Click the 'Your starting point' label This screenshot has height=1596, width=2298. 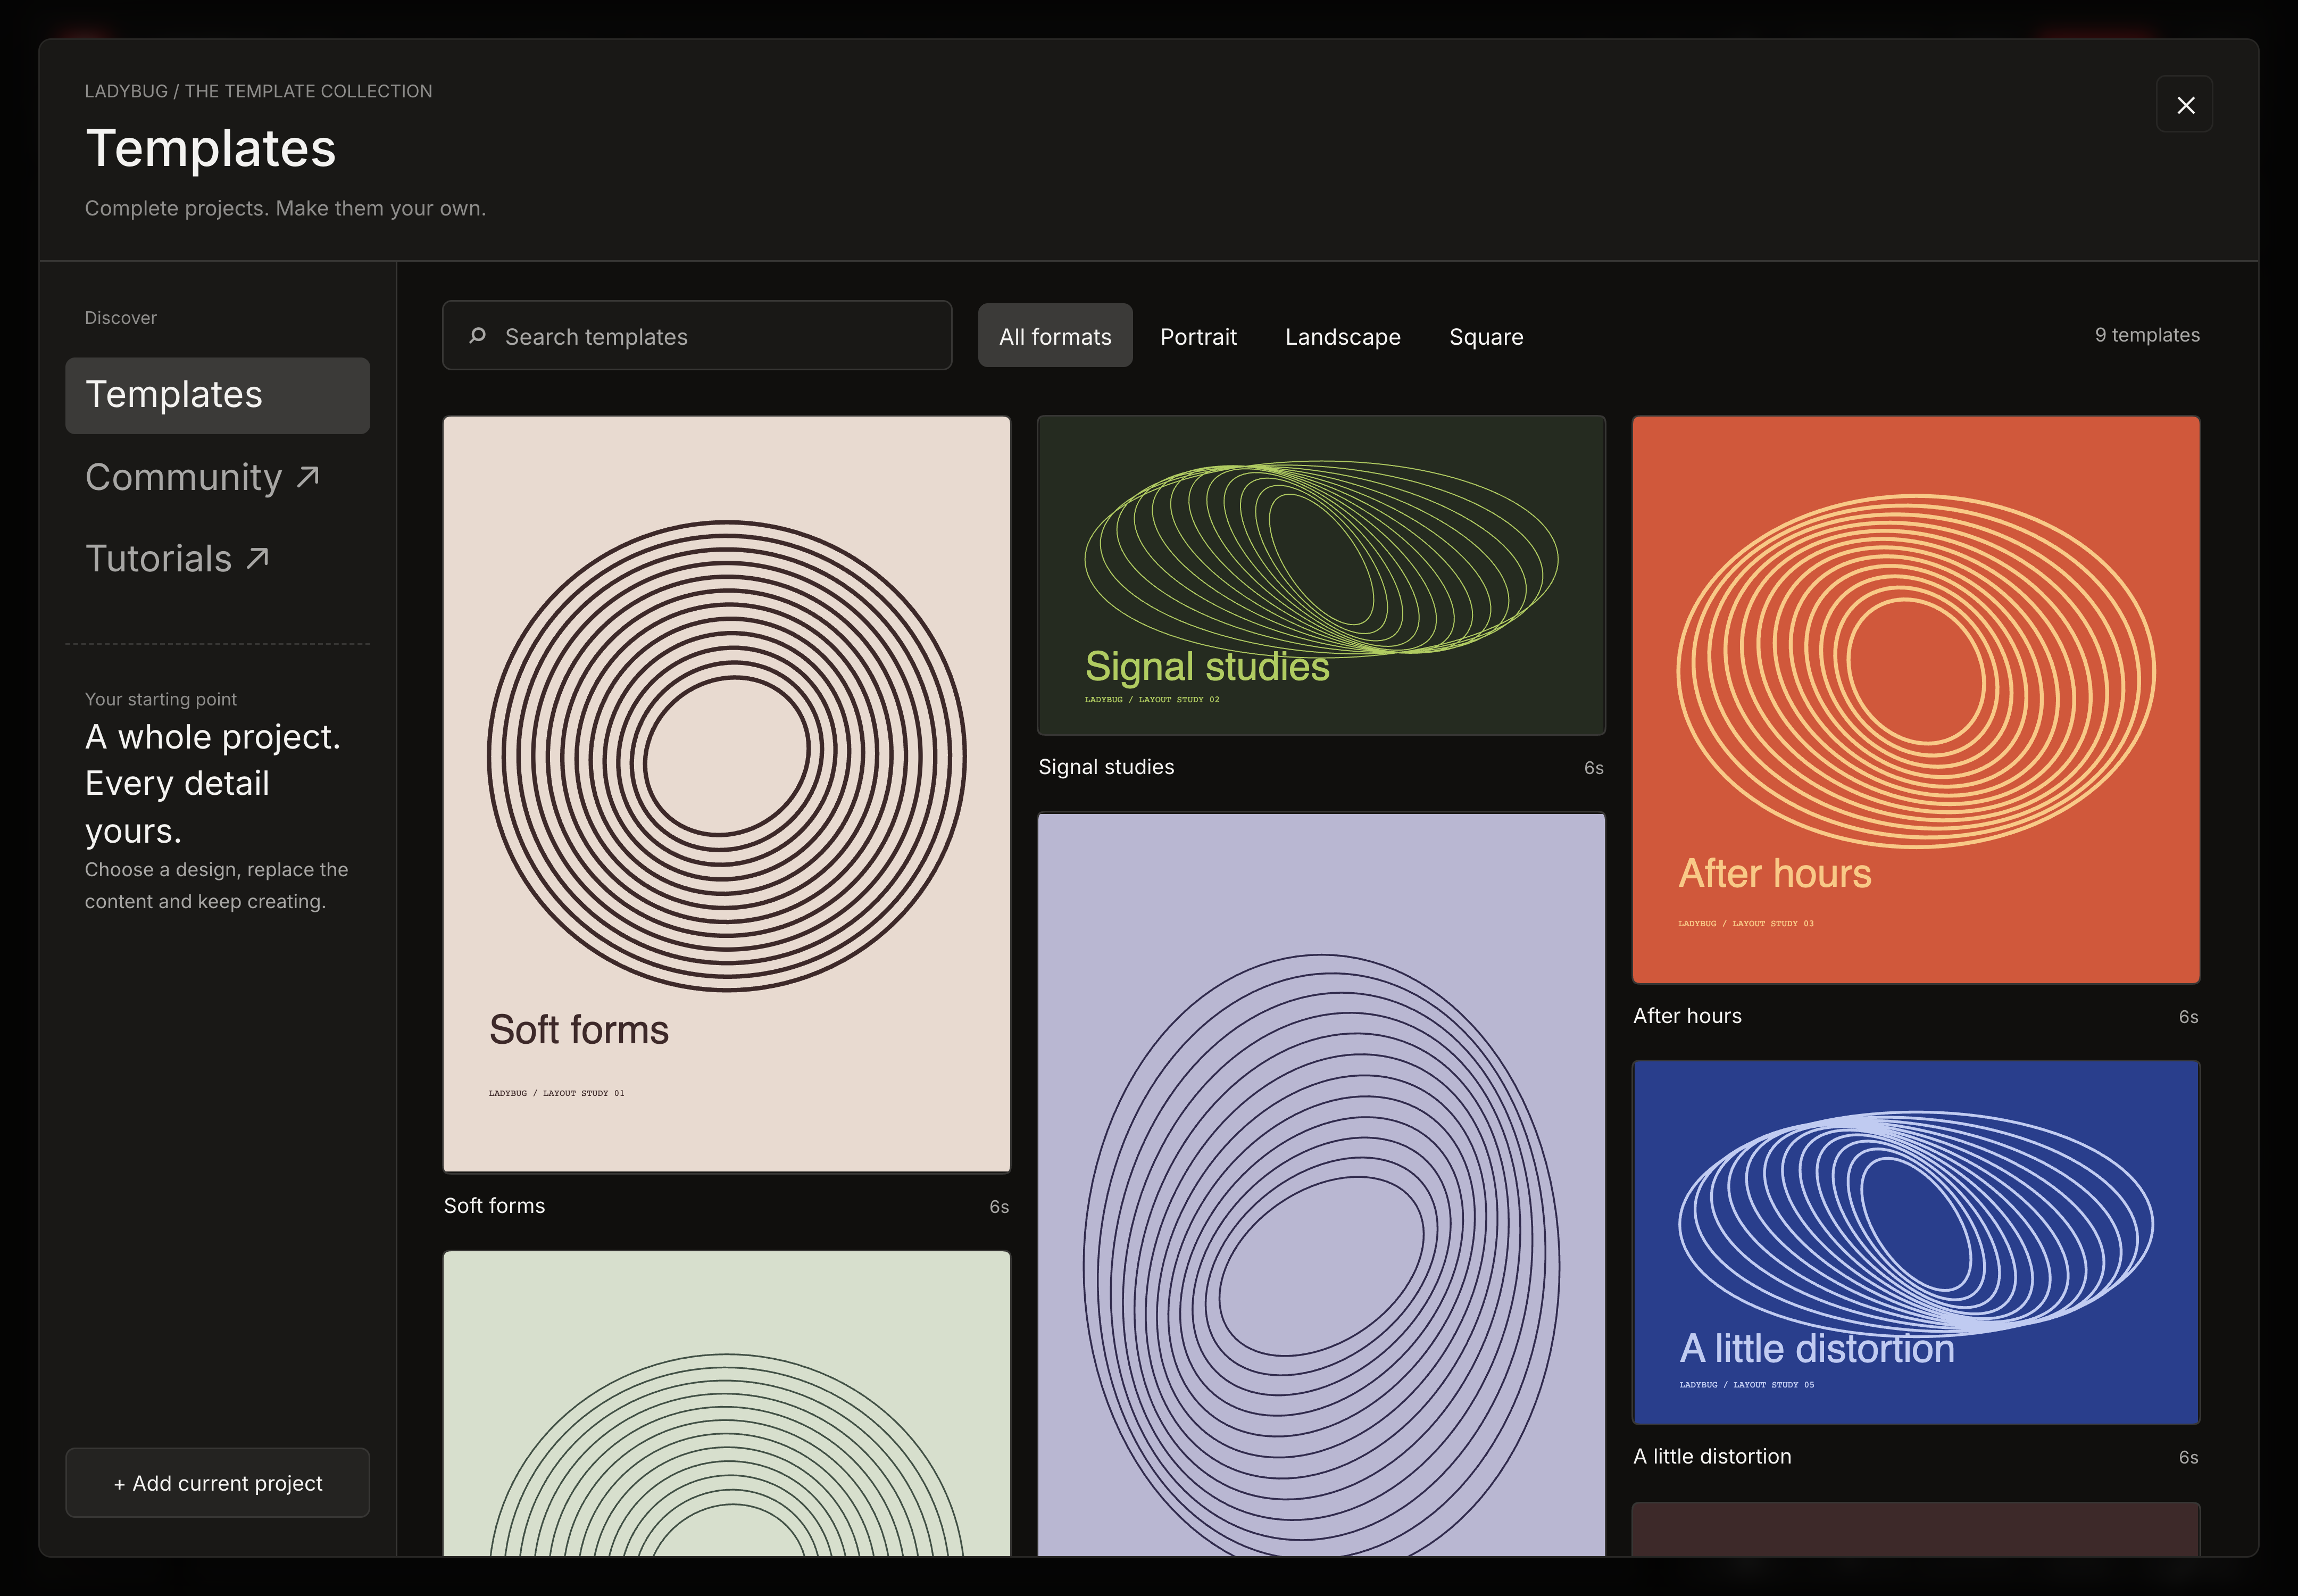161,699
